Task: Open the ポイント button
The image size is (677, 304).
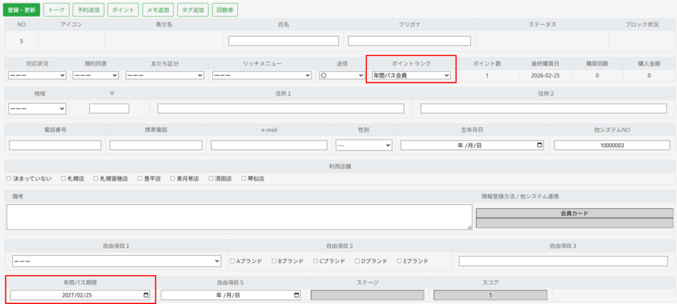Action: [123, 10]
